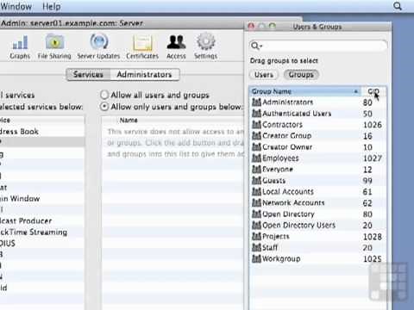Sort by the GID column header
The width and height of the screenshot is (414, 310).
click(373, 91)
